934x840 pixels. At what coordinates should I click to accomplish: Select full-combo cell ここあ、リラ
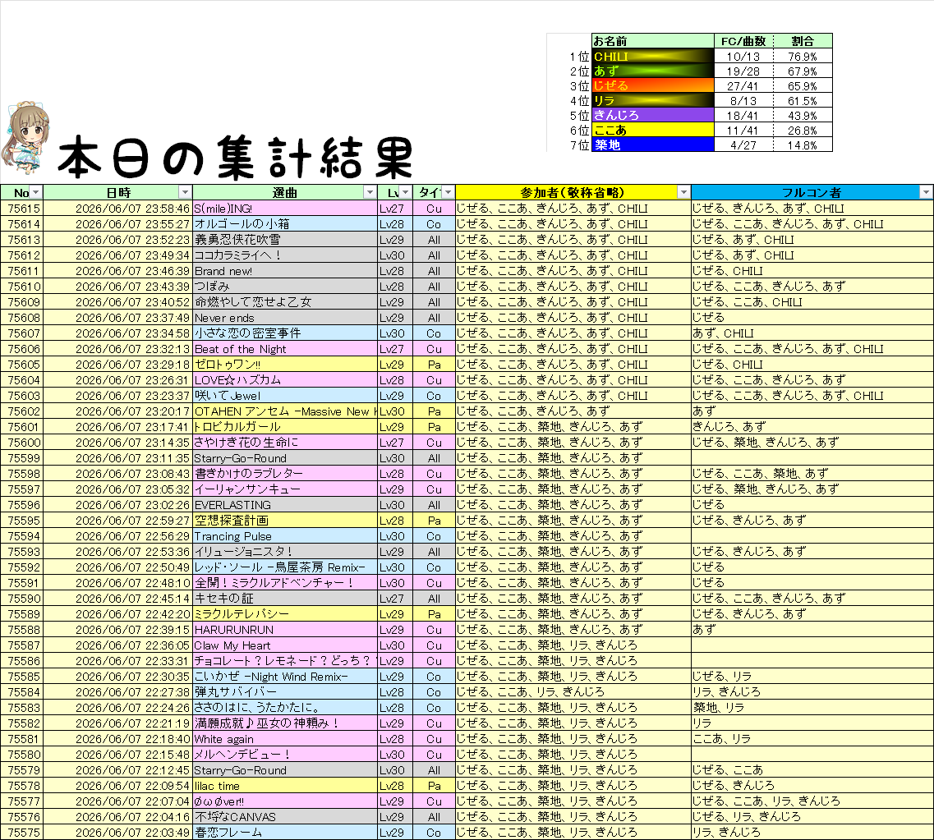point(812,739)
